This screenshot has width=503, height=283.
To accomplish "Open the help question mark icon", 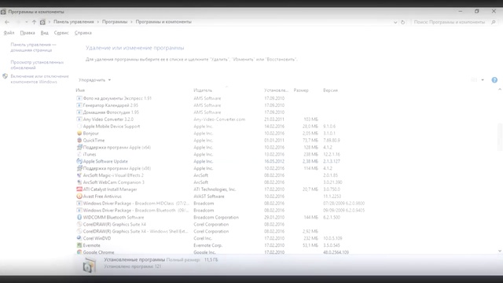I will click(x=494, y=80).
